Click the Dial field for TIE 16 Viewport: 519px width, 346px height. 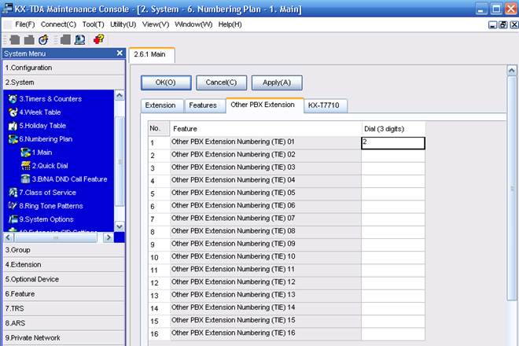[x=393, y=334]
